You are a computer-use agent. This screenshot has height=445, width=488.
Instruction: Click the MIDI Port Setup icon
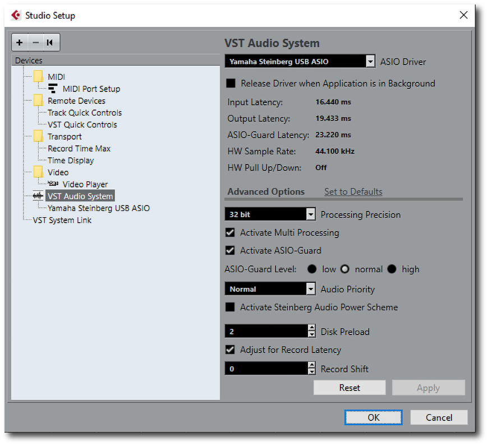click(52, 88)
